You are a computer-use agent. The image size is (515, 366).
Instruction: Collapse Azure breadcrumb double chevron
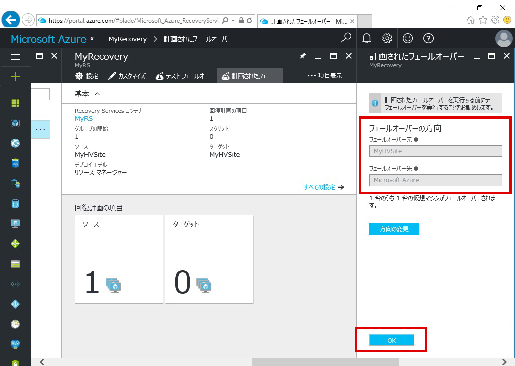click(92, 39)
